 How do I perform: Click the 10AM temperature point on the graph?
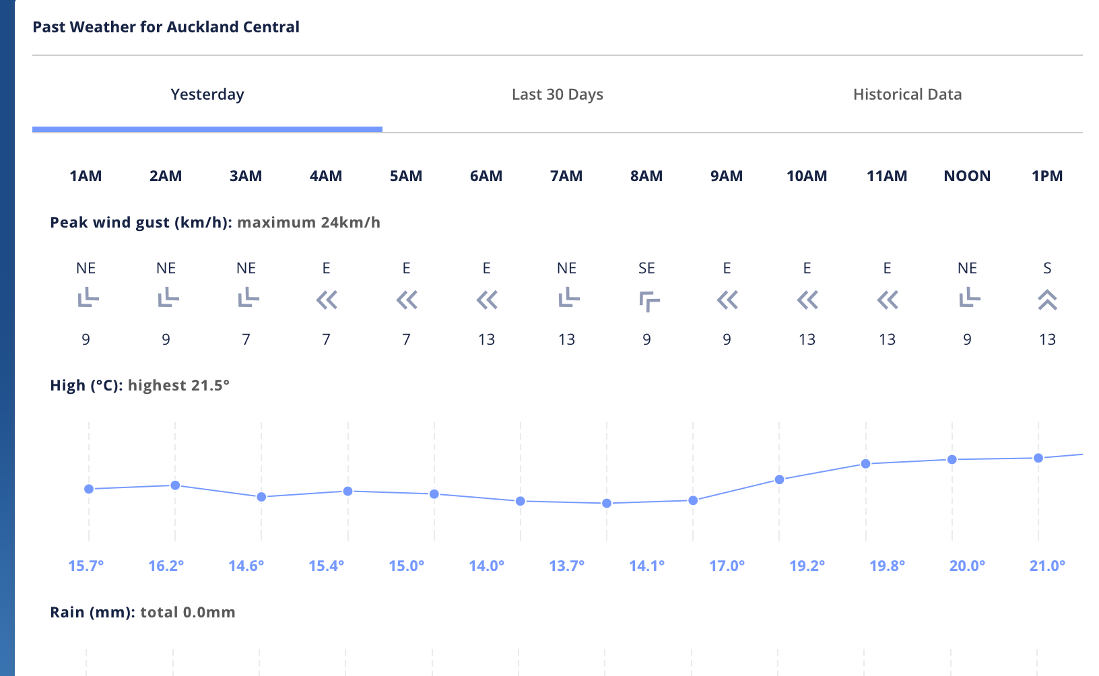tap(779, 480)
